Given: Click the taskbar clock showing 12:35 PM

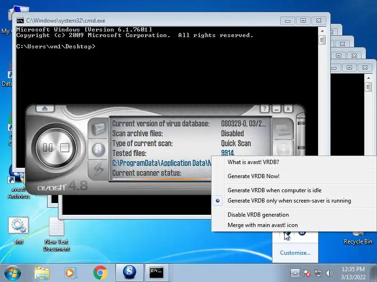Looking at the screenshot, I should point(353,273).
